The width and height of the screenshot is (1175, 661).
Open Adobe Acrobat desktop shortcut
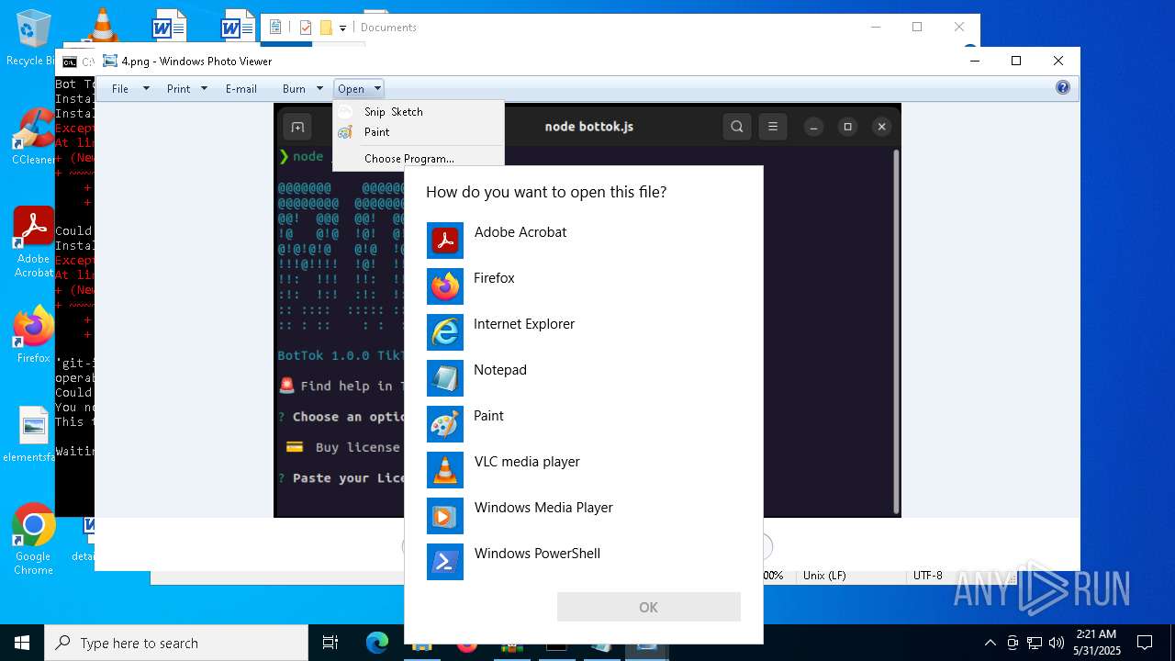click(x=33, y=241)
